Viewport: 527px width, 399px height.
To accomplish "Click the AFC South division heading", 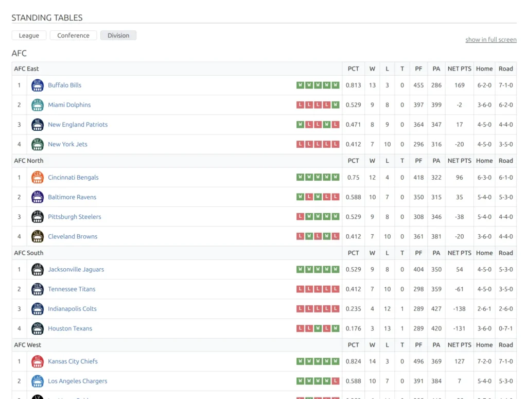I will tap(29, 253).
